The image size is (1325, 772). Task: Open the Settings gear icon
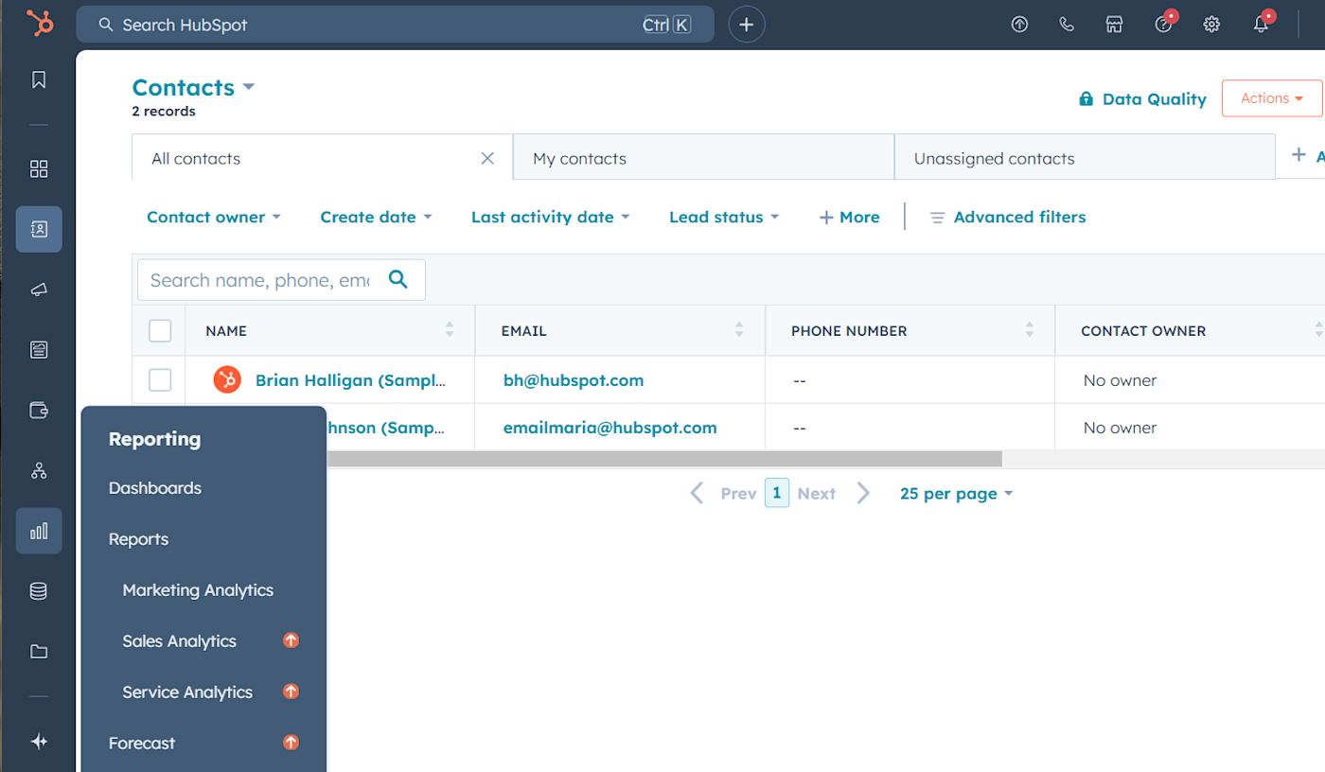(x=1211, y=25)
